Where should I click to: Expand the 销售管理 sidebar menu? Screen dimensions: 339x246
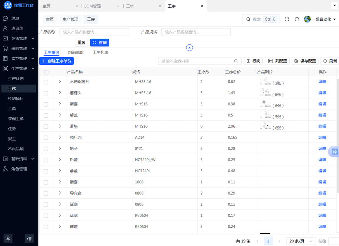19,38
